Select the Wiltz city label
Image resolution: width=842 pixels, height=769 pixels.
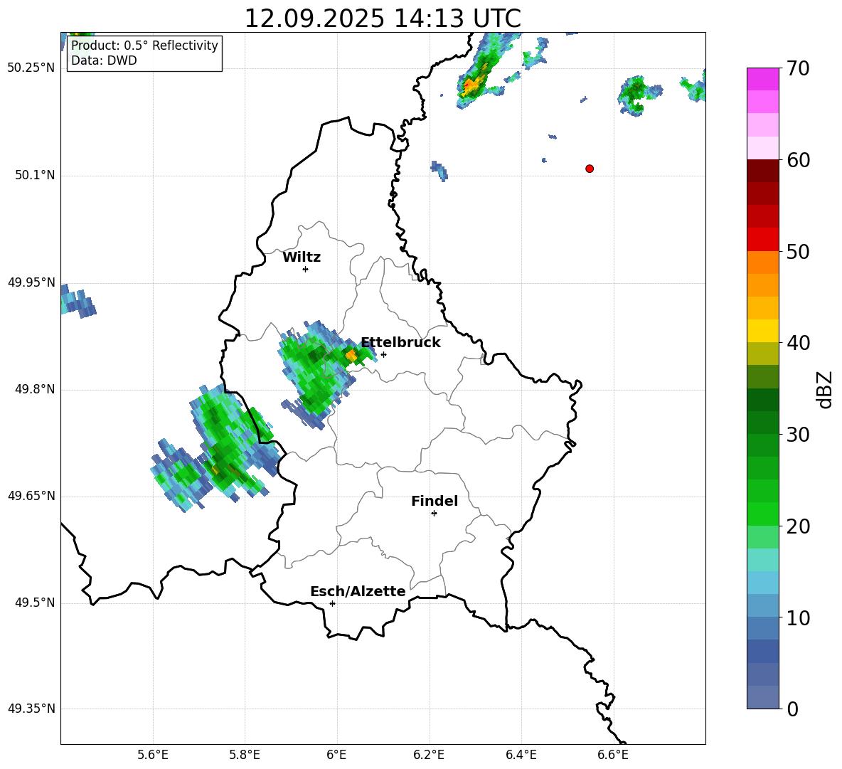302,258
